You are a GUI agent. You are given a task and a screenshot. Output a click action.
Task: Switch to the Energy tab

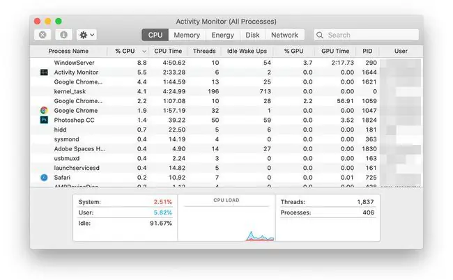click(222, 35)
